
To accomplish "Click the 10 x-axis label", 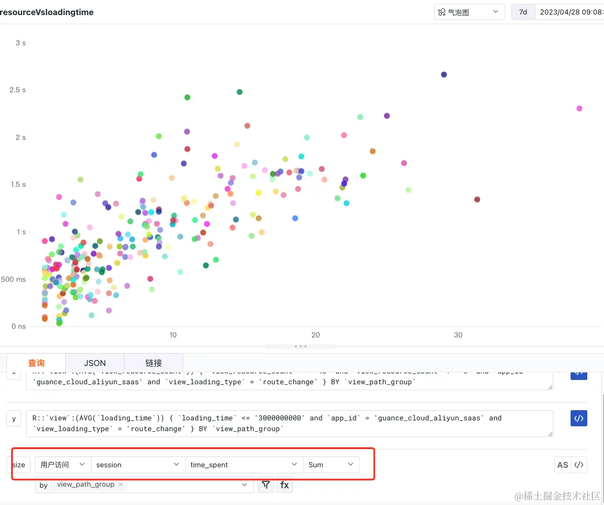I will coord(173,335).
